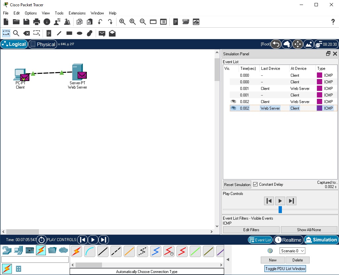
Task: Pick the Console cable connection
Action: point(90,252)
